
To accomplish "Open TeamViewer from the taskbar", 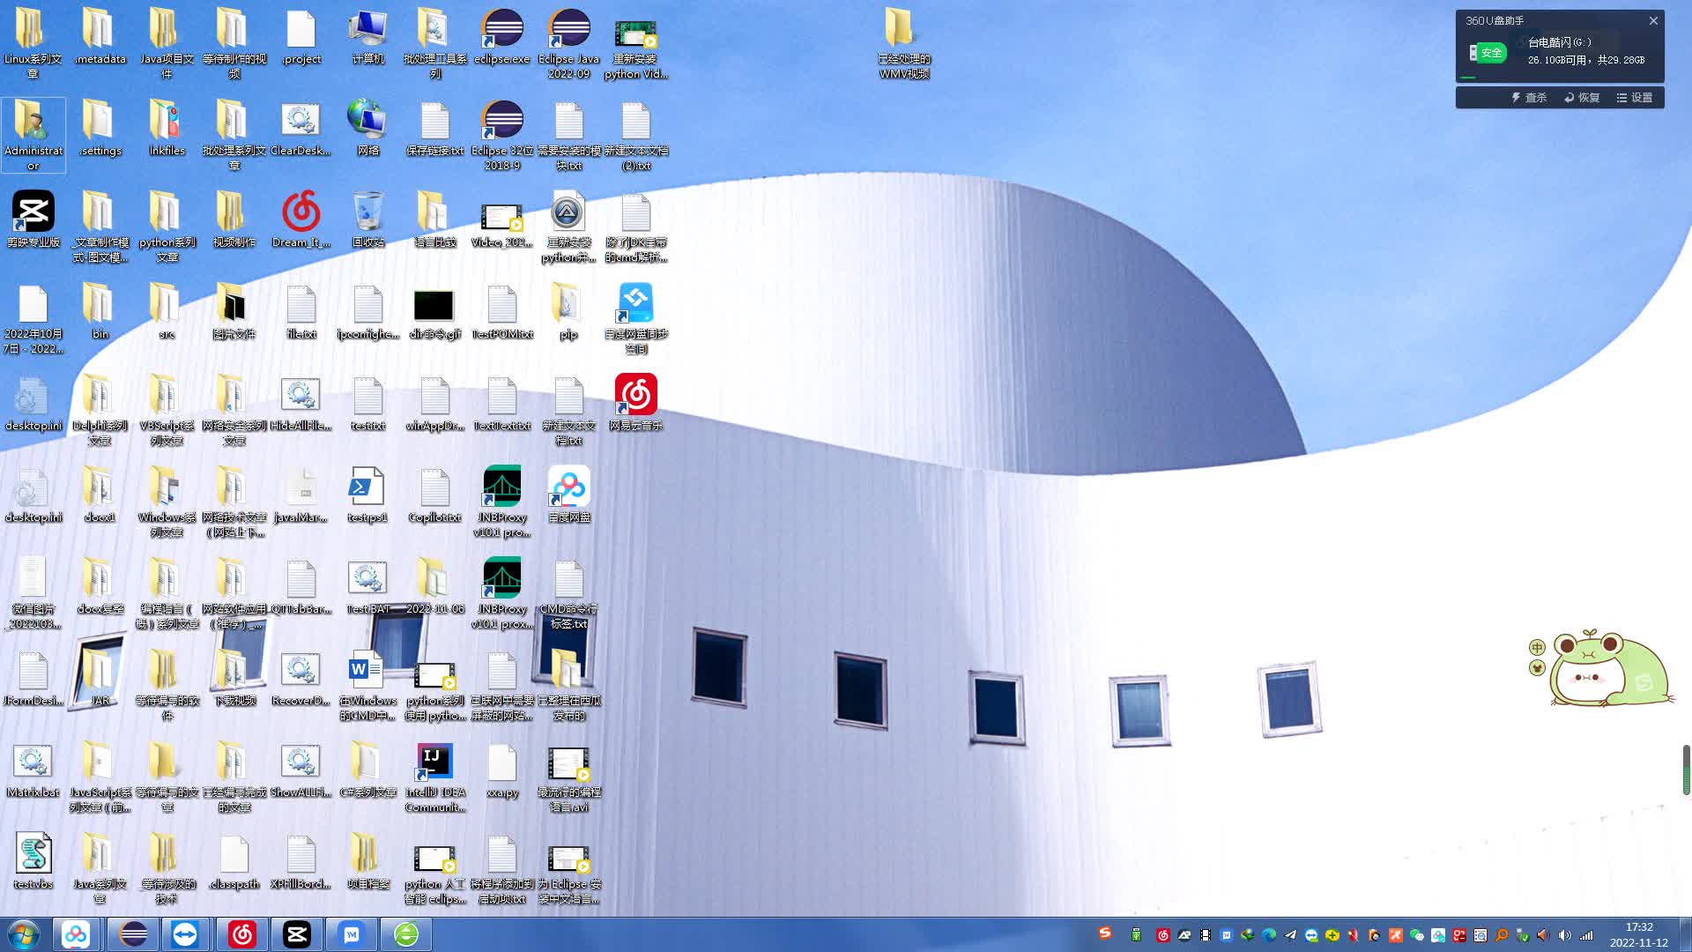I will click(x=185, y=934).
